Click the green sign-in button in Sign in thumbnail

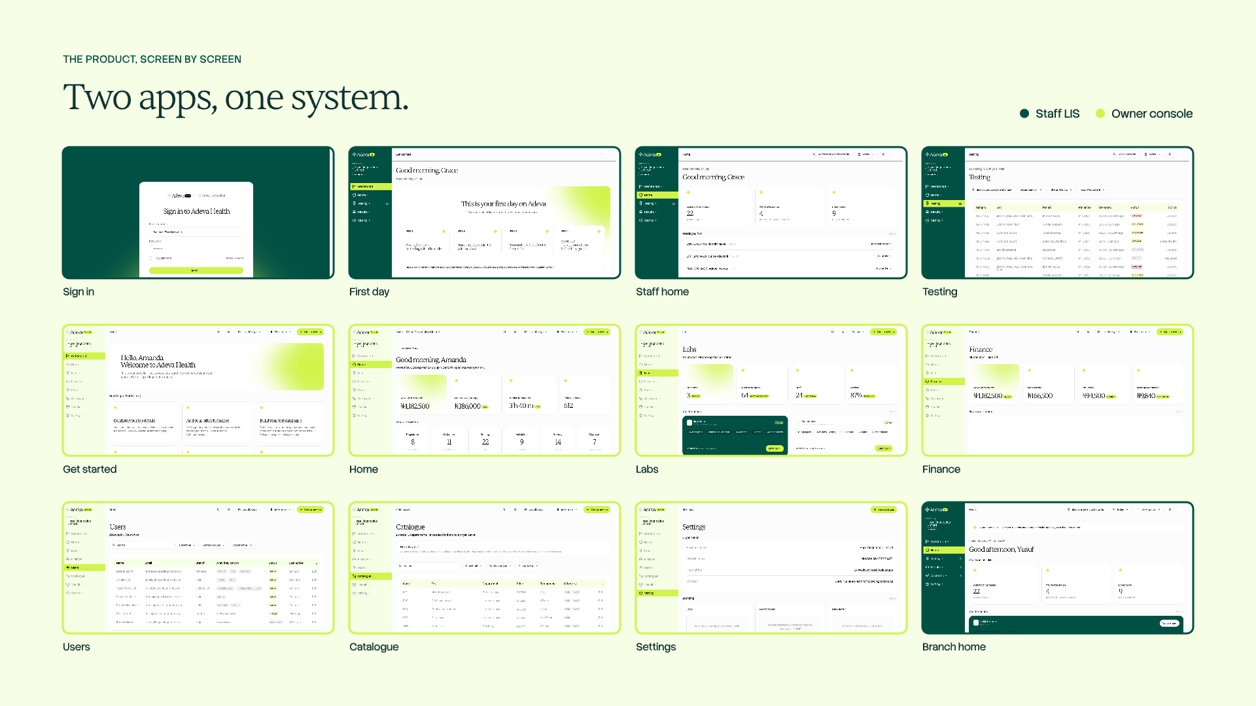click(196, 271)
